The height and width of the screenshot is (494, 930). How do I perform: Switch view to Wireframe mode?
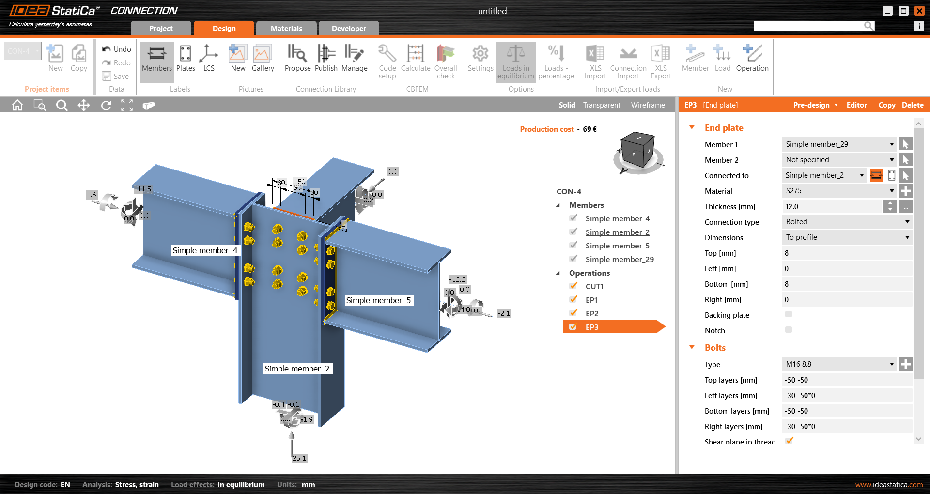coord(648,105)
